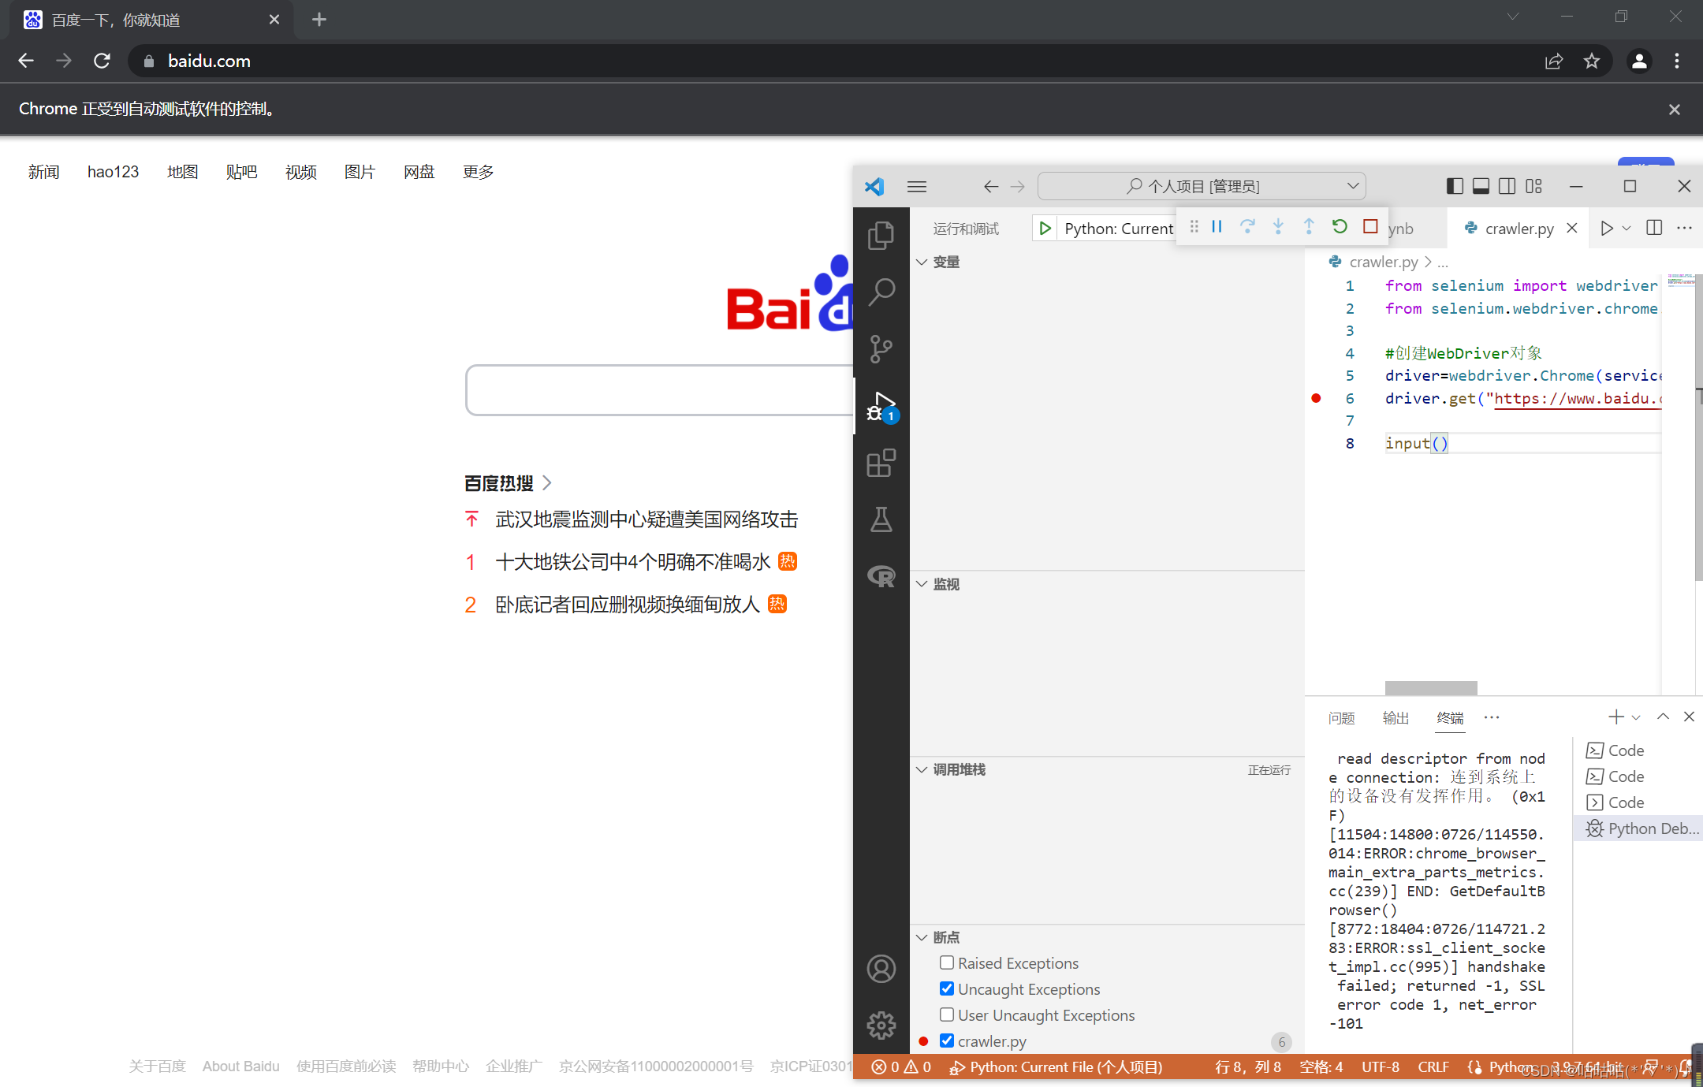Click the VS Code hamburger menu icon

point(916,187)
